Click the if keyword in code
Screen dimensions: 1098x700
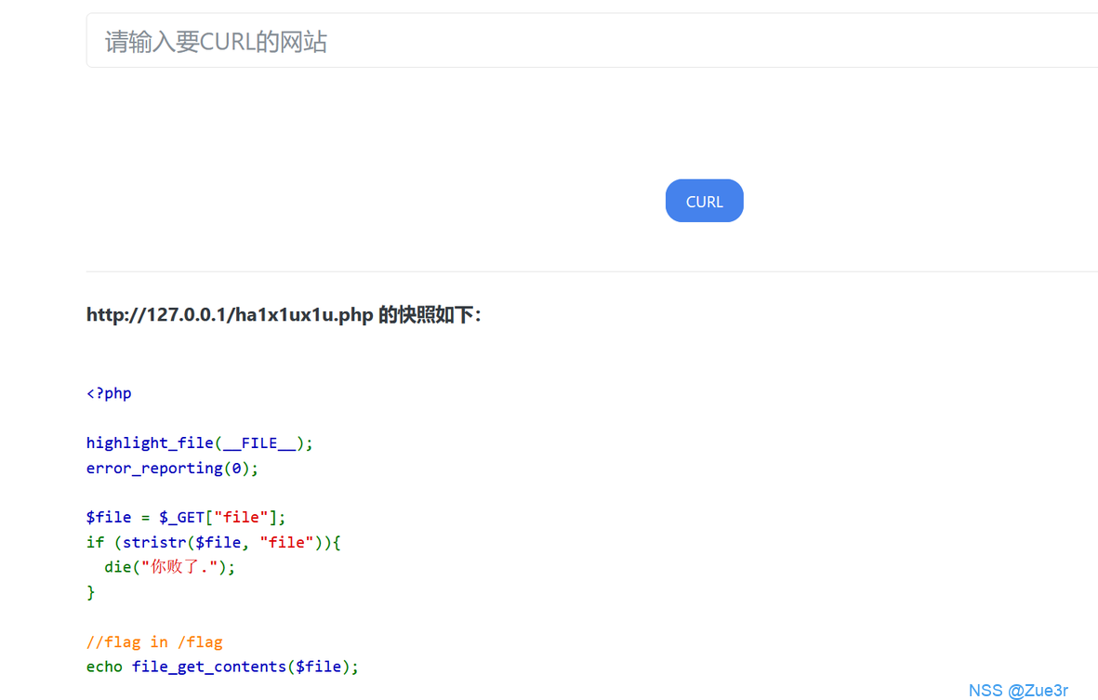95,543
